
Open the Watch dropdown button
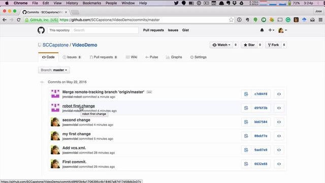(221, 45)
